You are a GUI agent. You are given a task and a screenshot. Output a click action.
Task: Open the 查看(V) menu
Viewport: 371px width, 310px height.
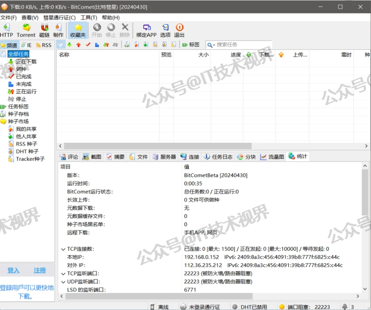pos(30,18)
